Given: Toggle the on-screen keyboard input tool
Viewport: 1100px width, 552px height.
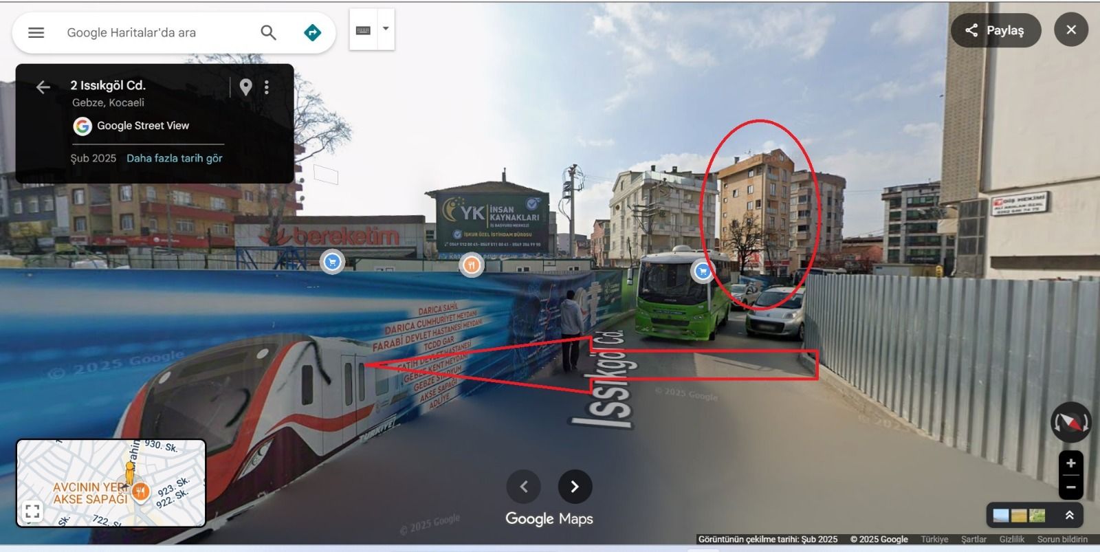Looking at the screenshot, I should click(x=363, y=30).
